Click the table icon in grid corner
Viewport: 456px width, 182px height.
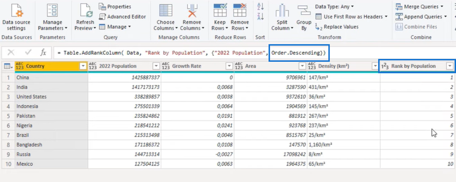tap(7, 66)
